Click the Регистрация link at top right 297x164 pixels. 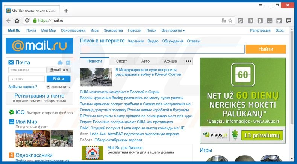pos(260,30)
